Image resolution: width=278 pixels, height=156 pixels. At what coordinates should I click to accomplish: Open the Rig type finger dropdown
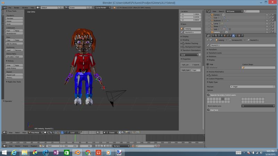coord(253,86)
